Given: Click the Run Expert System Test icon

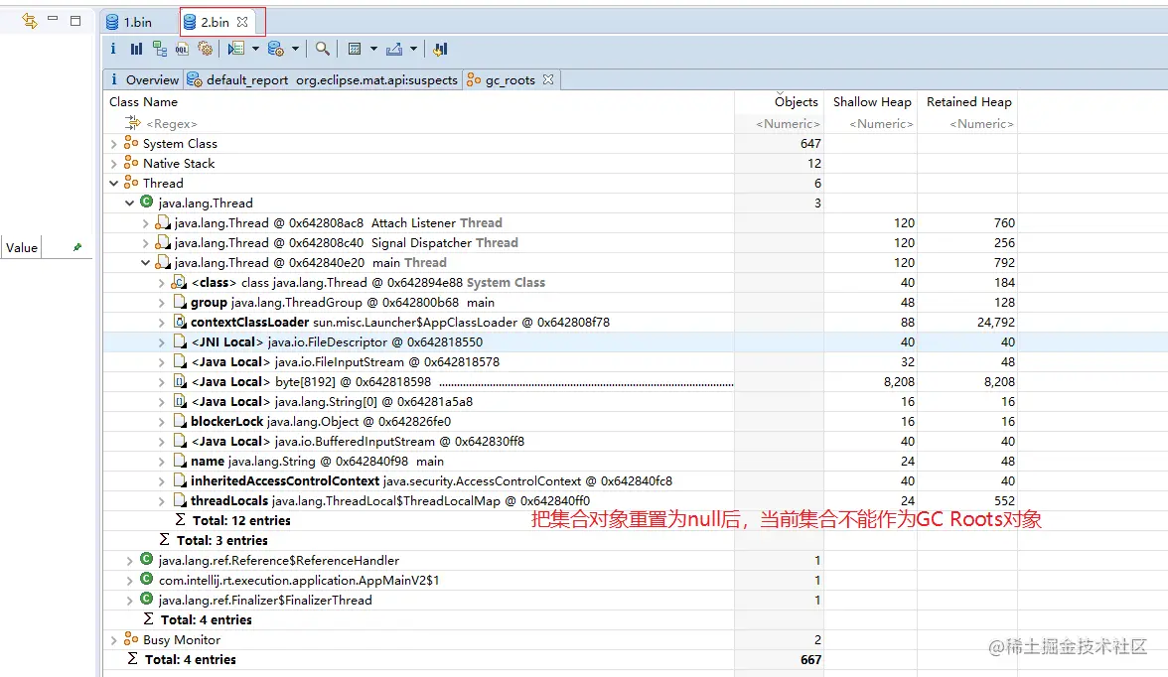Looking at the screenshot, I should [x=236, y=49].
